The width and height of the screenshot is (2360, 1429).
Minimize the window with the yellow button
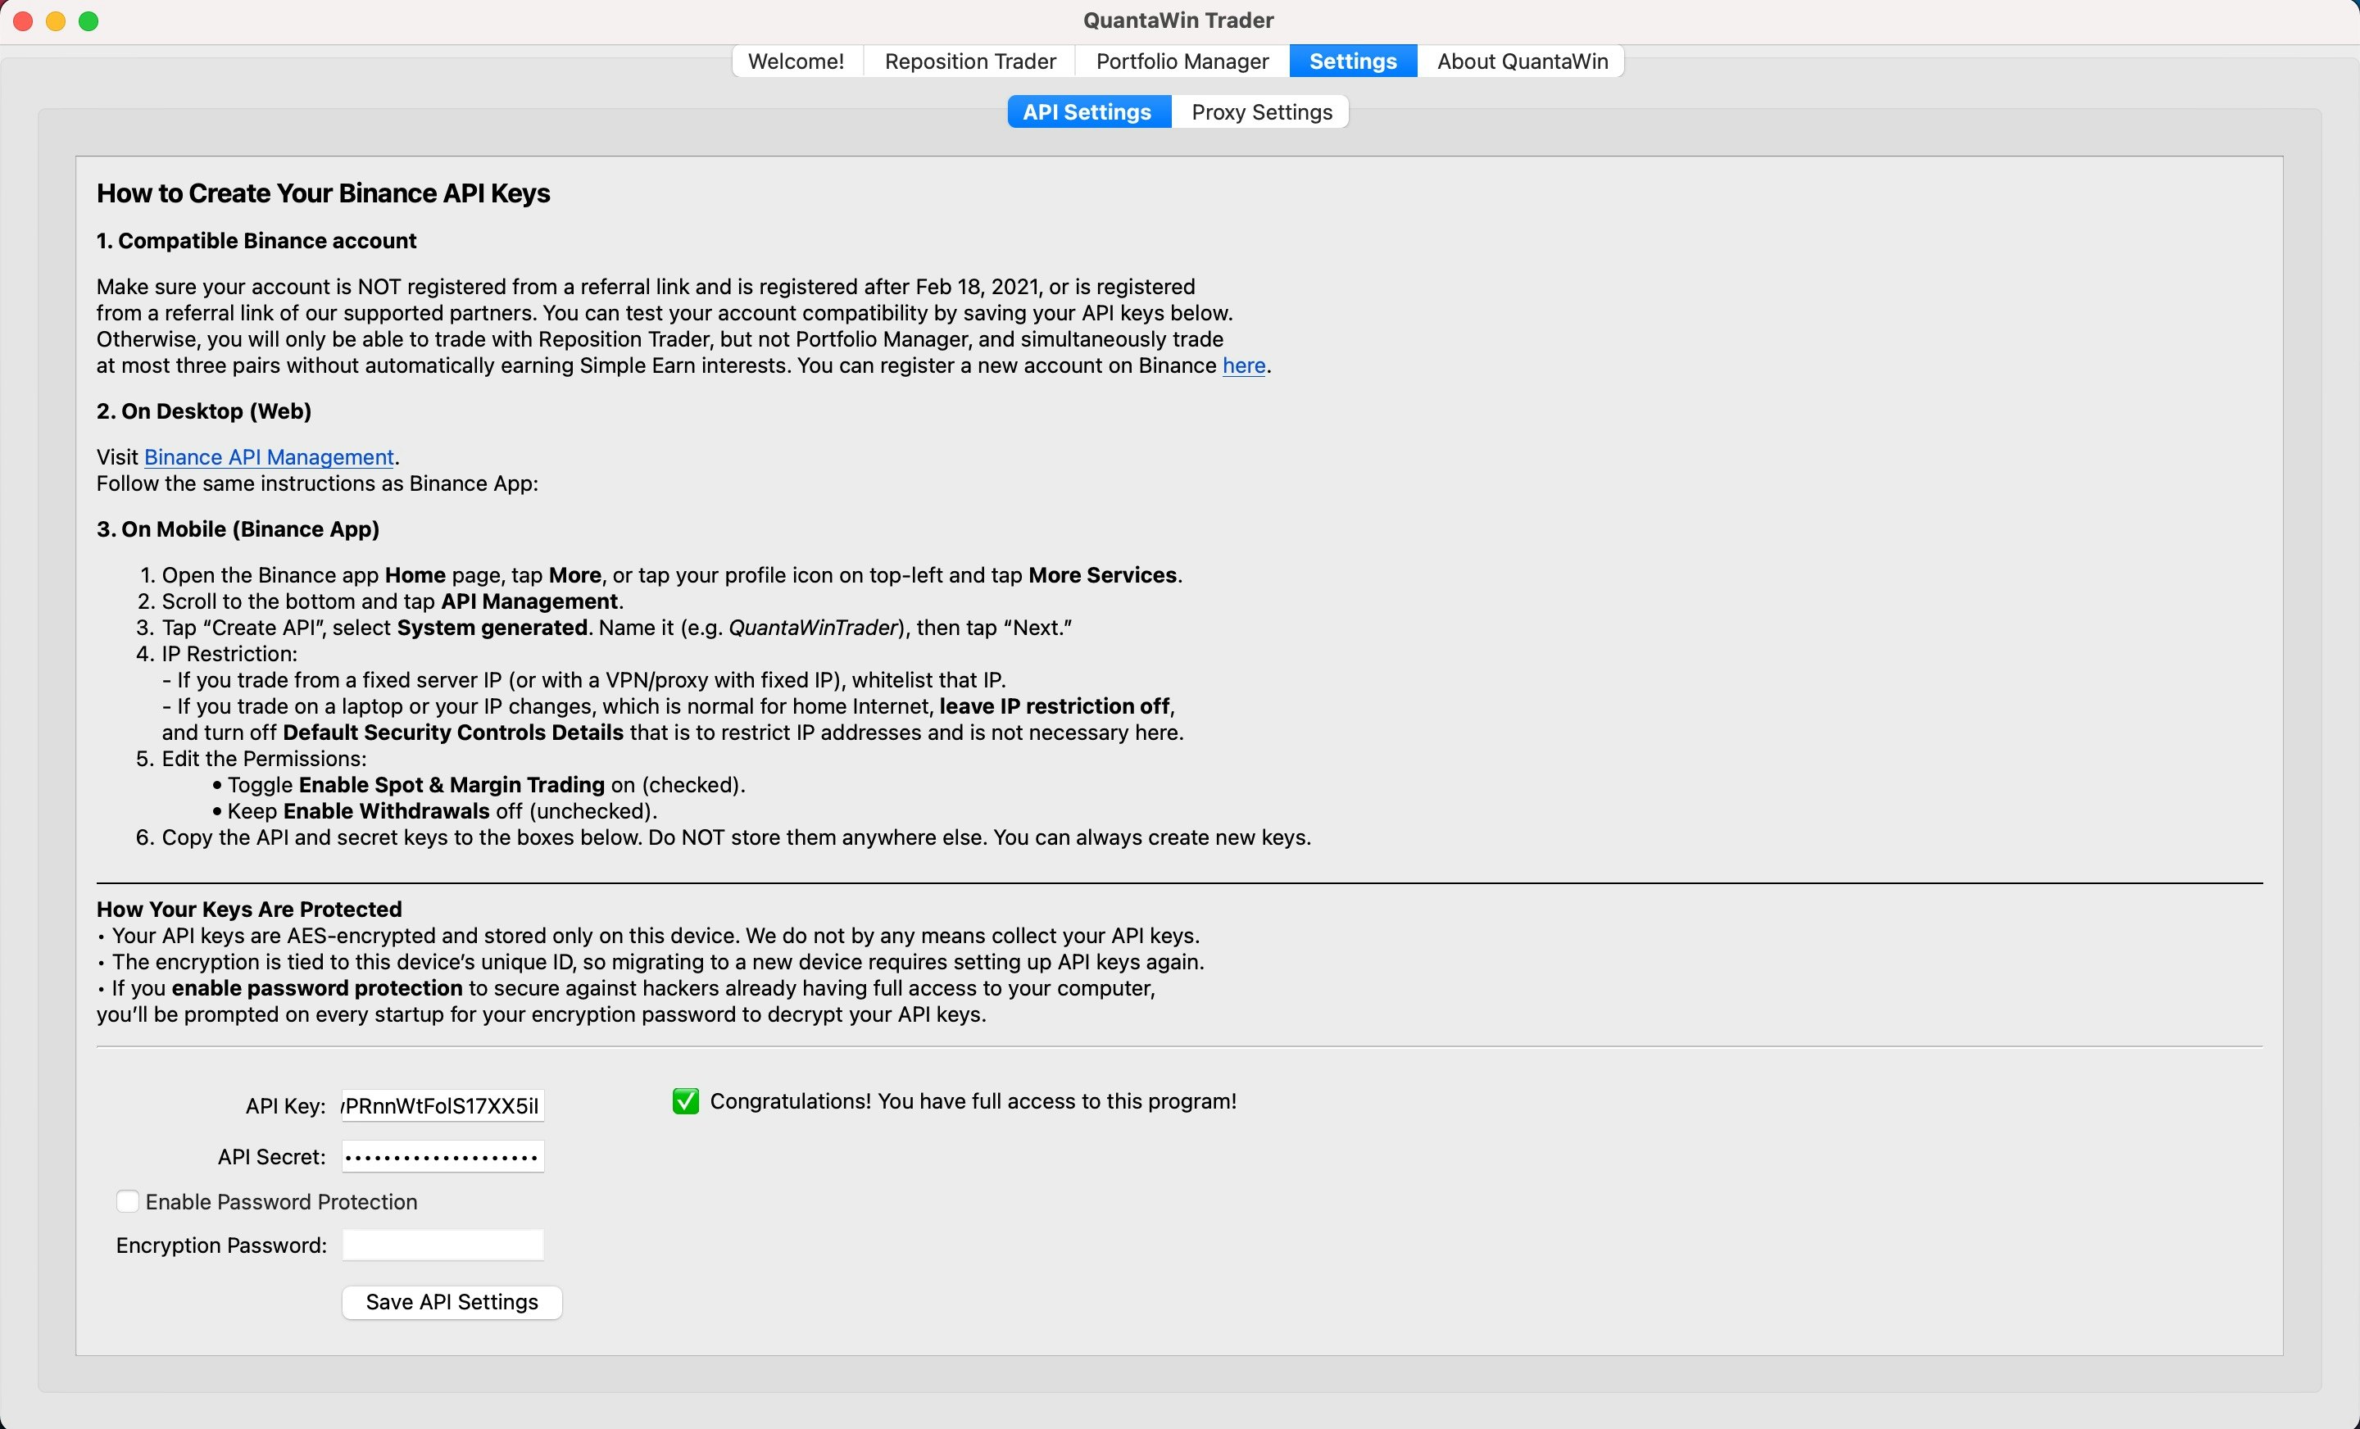coord(56,21)
